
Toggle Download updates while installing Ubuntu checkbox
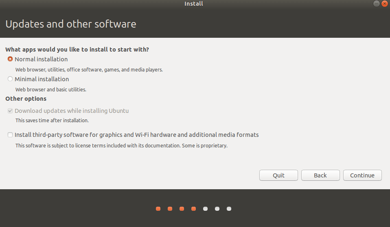pos(10,110)
